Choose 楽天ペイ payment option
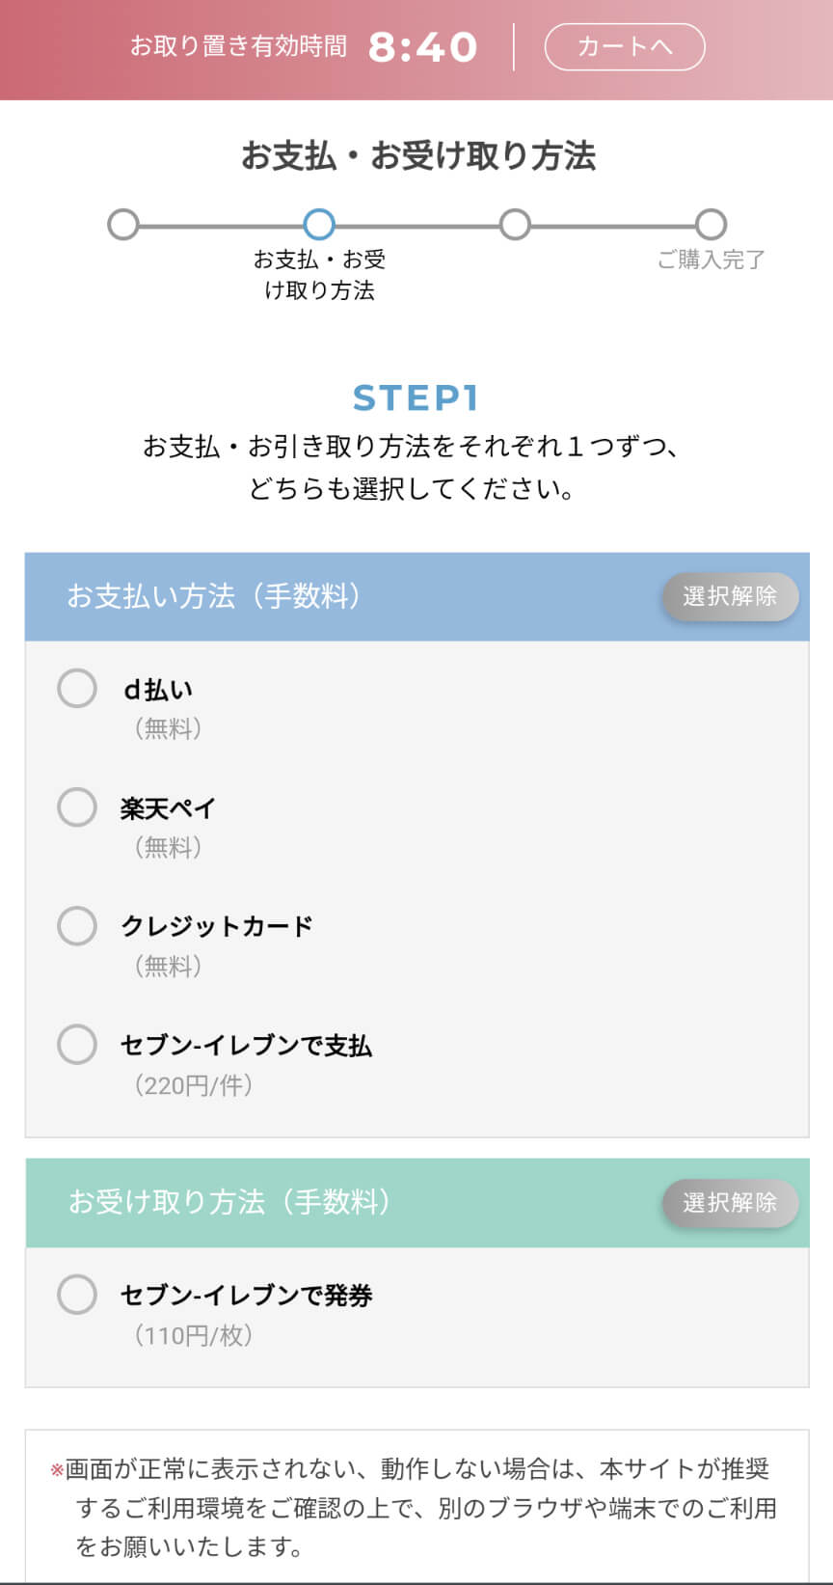Viewport: 833px width, 1585px height. pyautogui.click(x=77, y=807)
